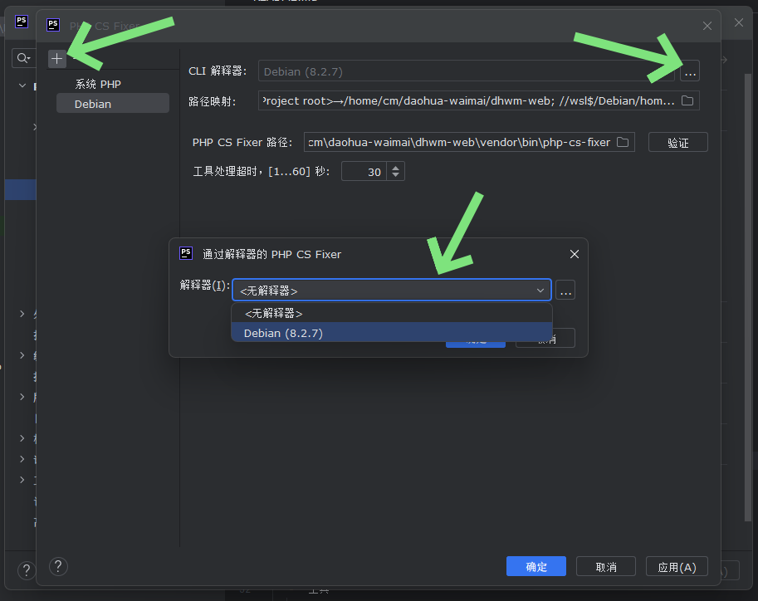Screen dimensions: 758x601
Task: Open help question mark in background settings window
Action: [26, 570]
